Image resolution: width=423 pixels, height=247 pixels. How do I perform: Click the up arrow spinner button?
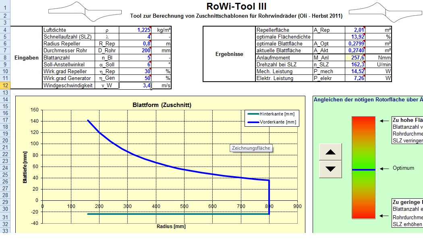point(330,152)
